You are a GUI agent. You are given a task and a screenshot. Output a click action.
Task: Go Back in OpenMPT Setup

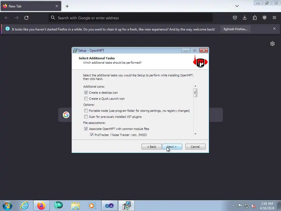(x=151, y=147)
